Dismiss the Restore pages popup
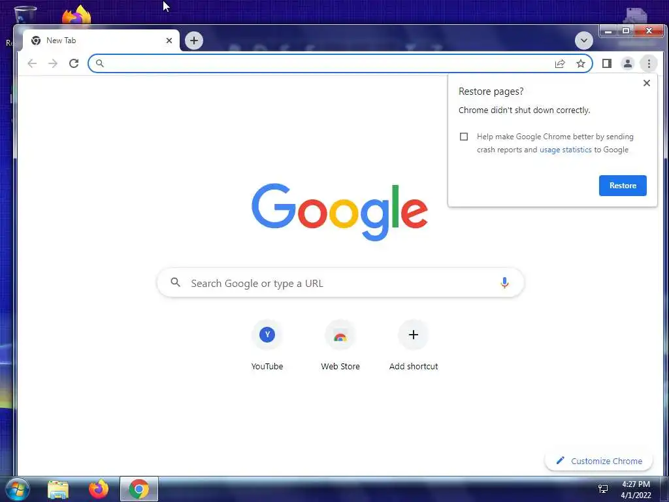Screen dimensions: 669x502 646,83
